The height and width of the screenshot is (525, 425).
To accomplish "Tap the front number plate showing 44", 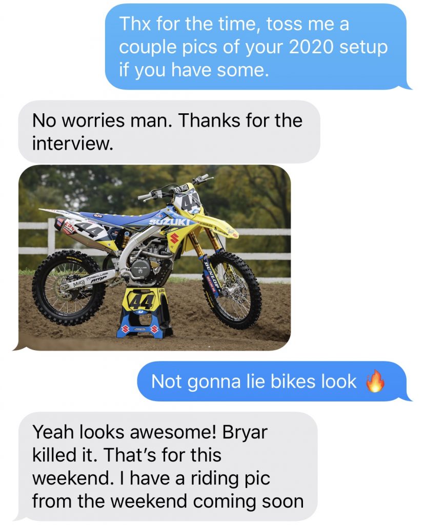I will [x=187, y=200].
